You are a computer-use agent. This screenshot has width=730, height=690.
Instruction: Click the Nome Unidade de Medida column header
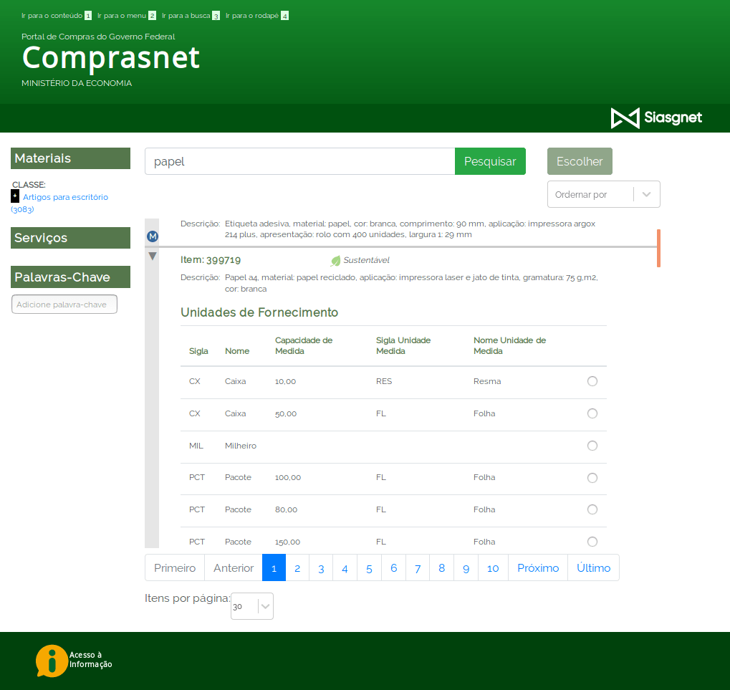(x=510, y=345)
